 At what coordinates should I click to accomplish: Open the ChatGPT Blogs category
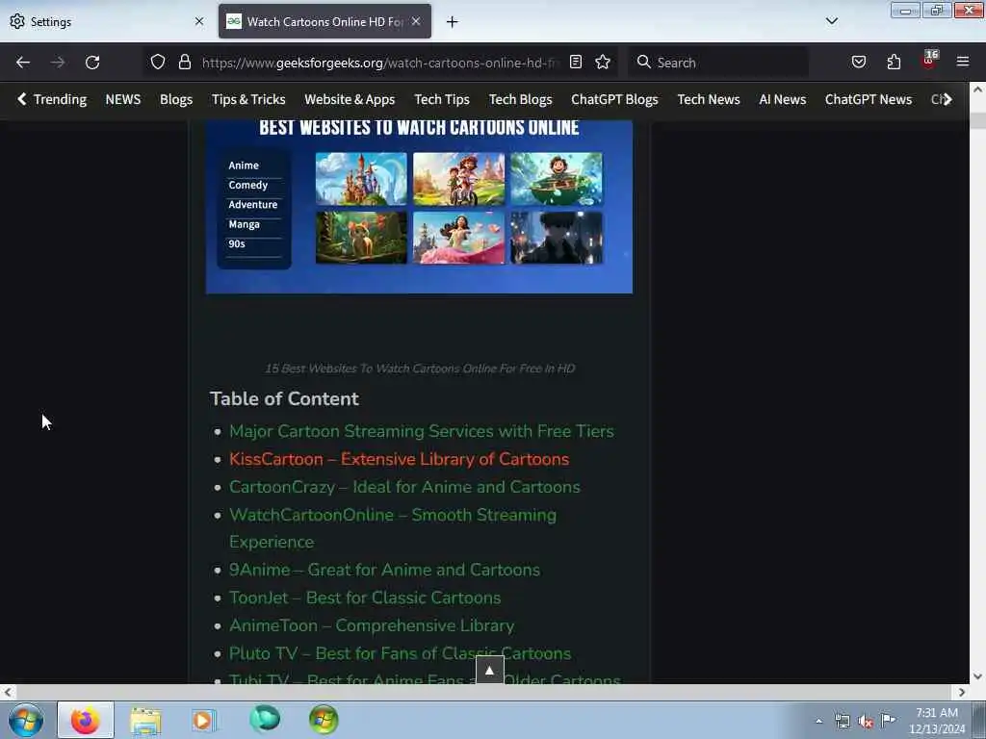[614, 99]
